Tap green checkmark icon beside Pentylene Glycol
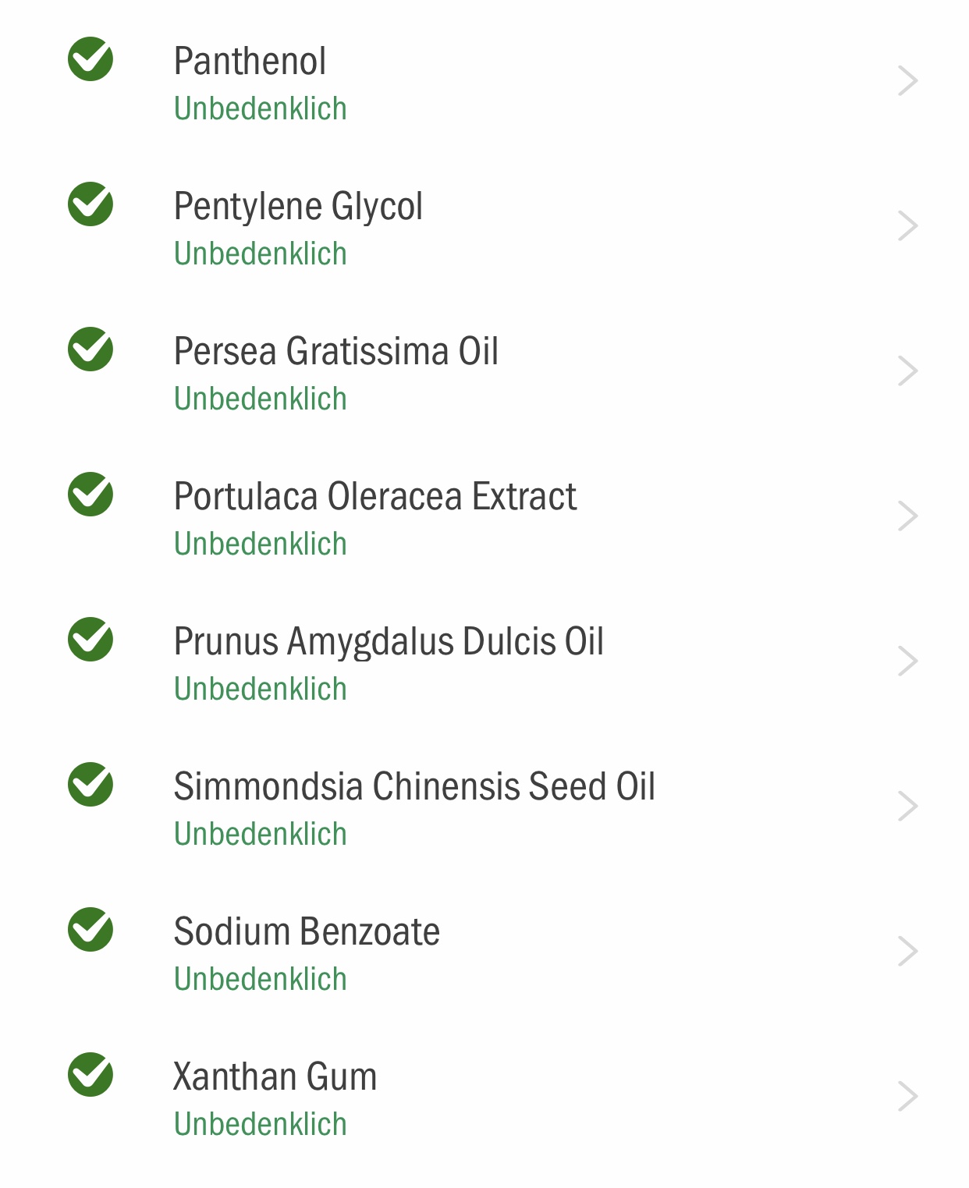The height and width of the screenshot is (1188, 969). tap(91, 204)
